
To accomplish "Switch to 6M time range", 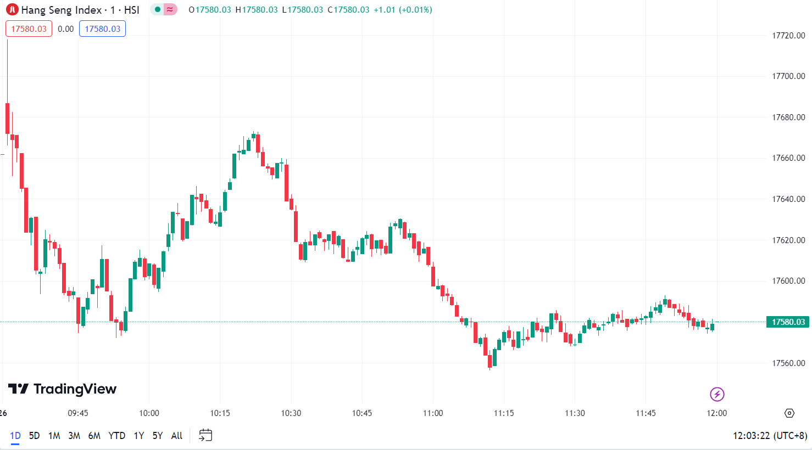I will click(x=94, y=436).
